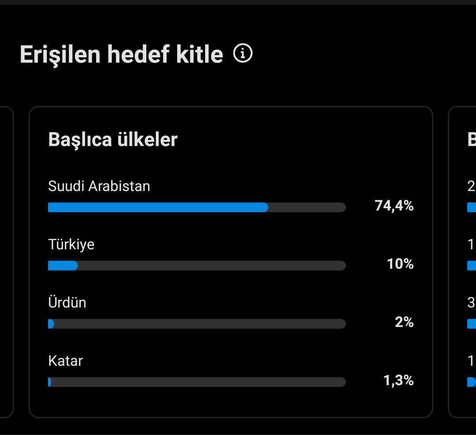Image resolution: width=476 pixels, height=435 pixels.
Task: Tap the Ürdün country label
Action: pos(67,303)
